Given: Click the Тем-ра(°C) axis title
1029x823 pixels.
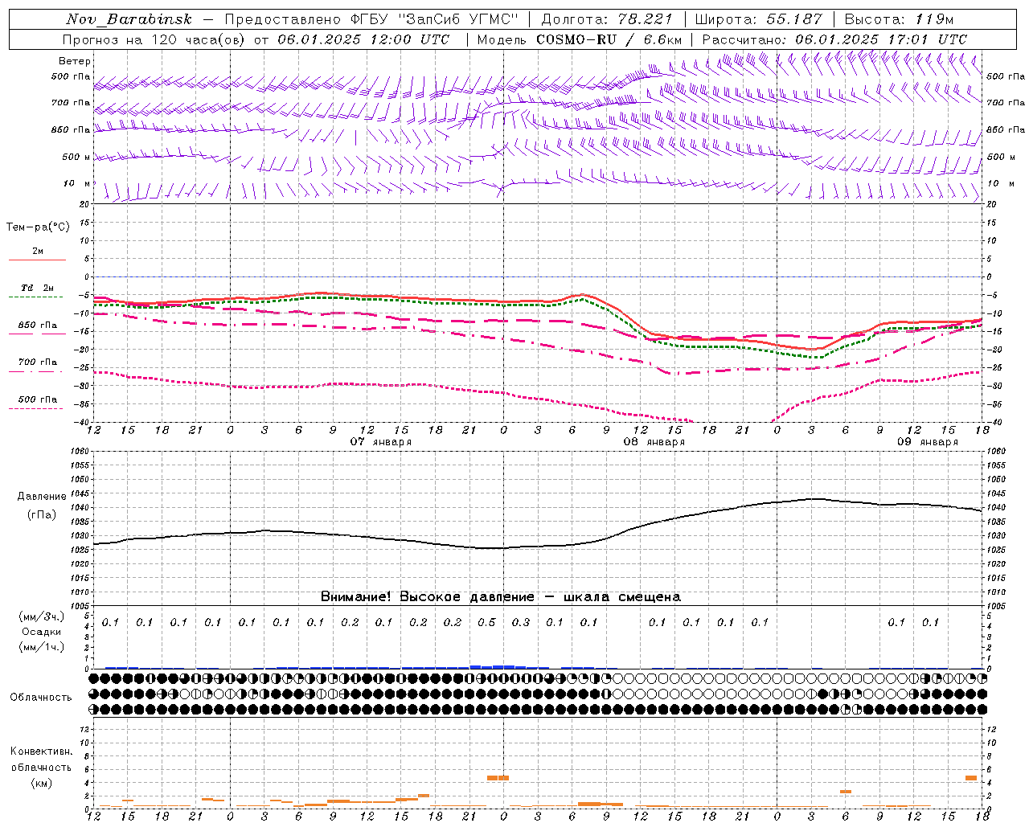Looking at the screenshot, I should (38, 227).
